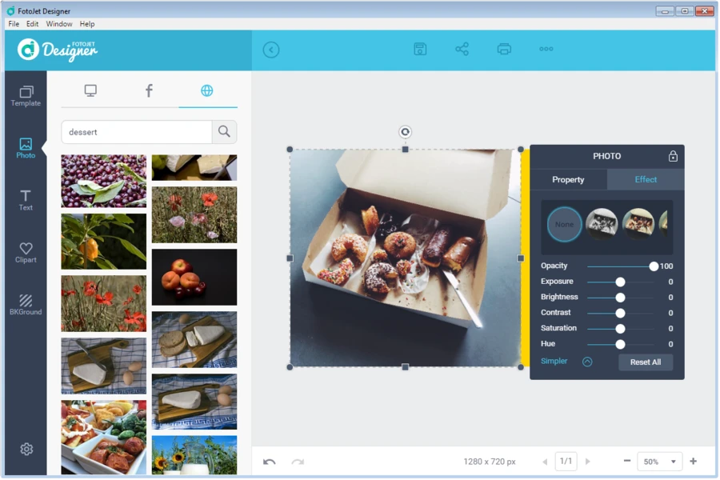Open the Template sidebar panel

(26, 96)
